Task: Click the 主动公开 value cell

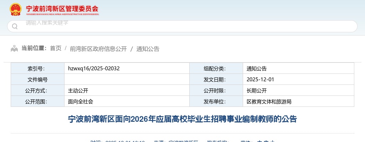Action: click(127, 91)
